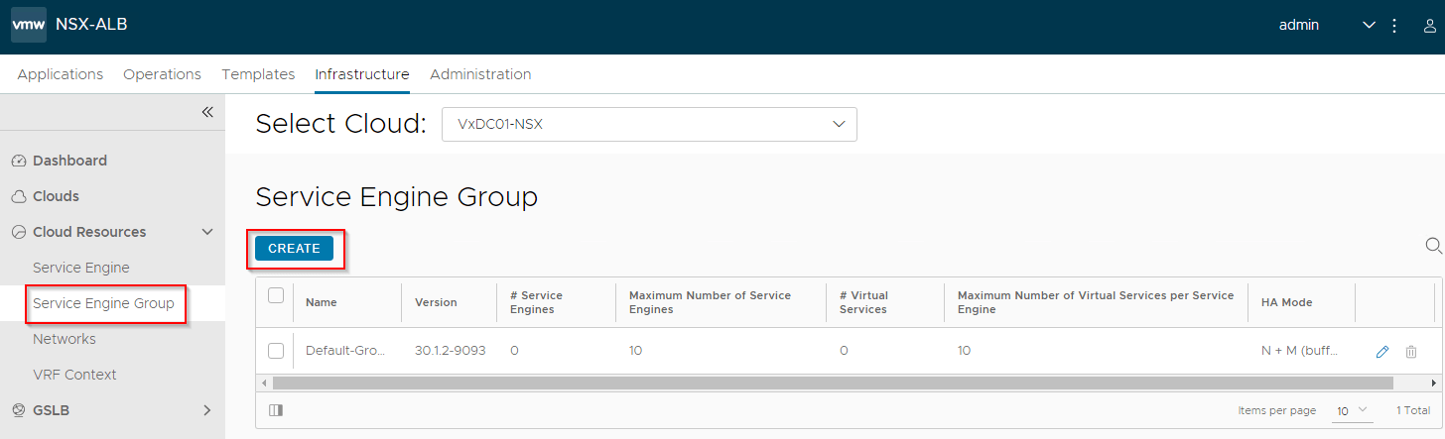Click the HA Mode column header
The width and height of the screenshot is (1445, 439).
[x=1286, y=302]
